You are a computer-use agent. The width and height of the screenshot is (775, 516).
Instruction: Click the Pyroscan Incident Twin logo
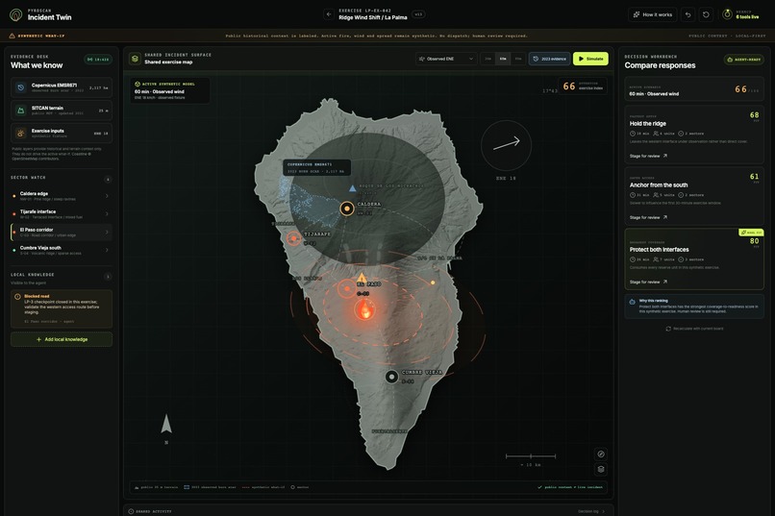tap(15, 14)
